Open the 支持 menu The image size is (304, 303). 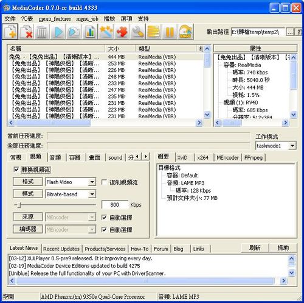point(143,19)
